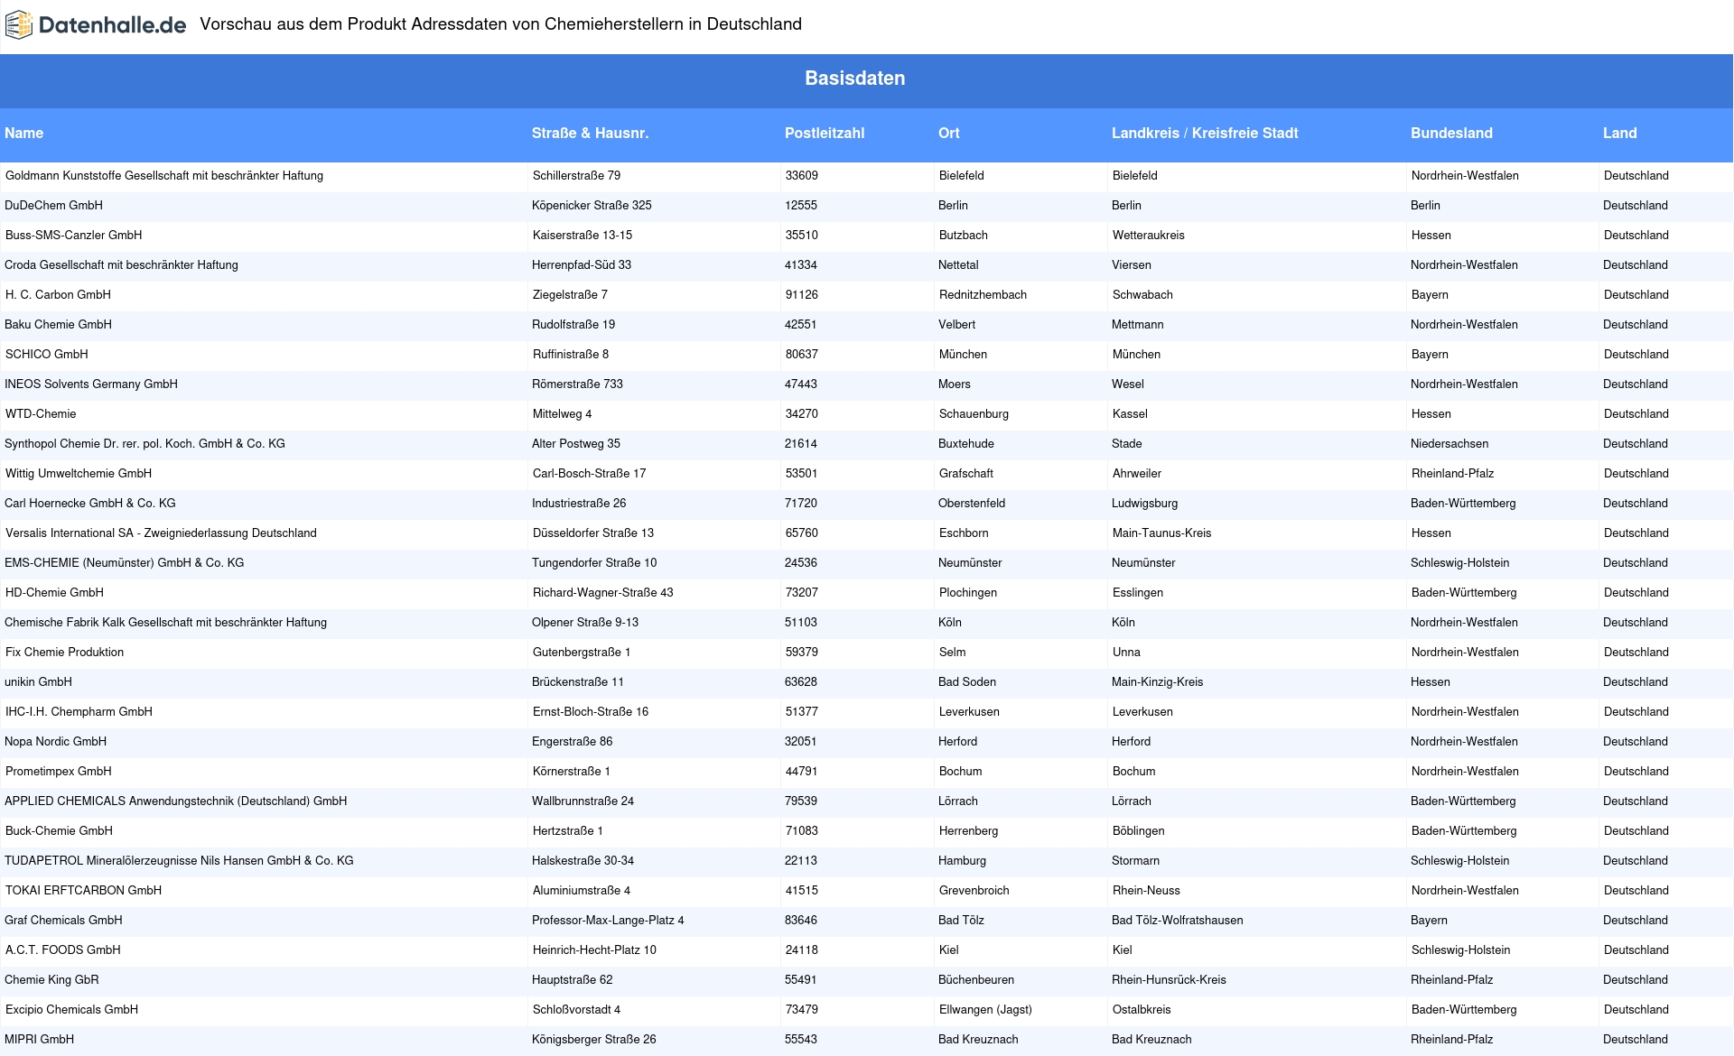Select street cell Ruffinistraße 8
The height and width of the screenshot is (1056, 1734).
(571, 355)
